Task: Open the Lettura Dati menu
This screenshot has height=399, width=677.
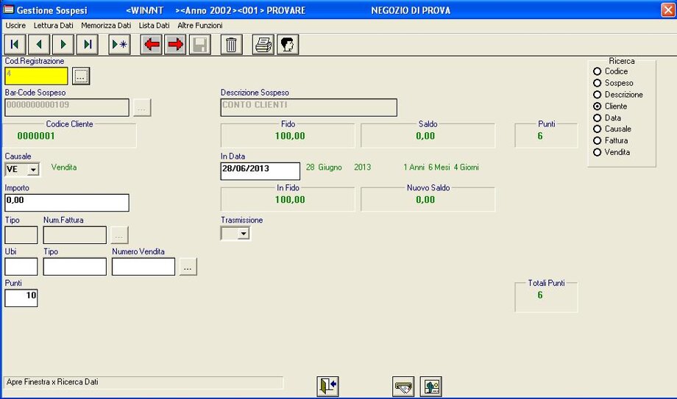Action: tap(53, 25)
